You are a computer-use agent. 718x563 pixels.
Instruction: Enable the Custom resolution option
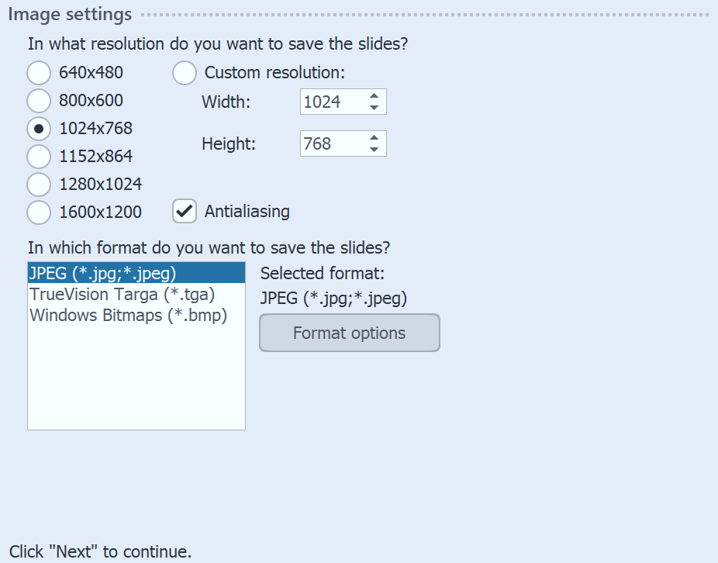point(184,73)
